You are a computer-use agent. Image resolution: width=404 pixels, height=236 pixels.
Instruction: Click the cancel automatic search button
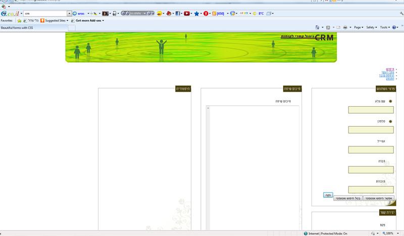point(348,198)
